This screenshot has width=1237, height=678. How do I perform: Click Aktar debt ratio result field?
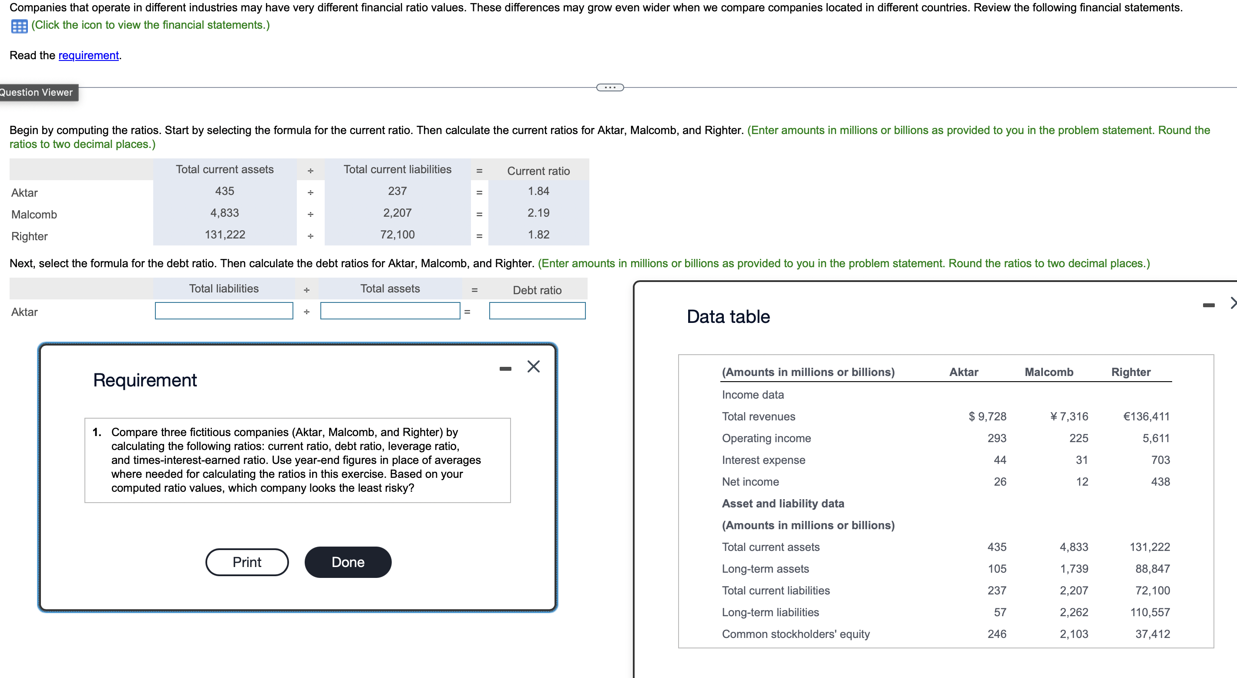click(537, 311)
